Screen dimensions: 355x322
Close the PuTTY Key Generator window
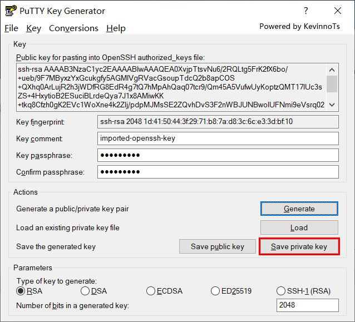tap(338, 11)
